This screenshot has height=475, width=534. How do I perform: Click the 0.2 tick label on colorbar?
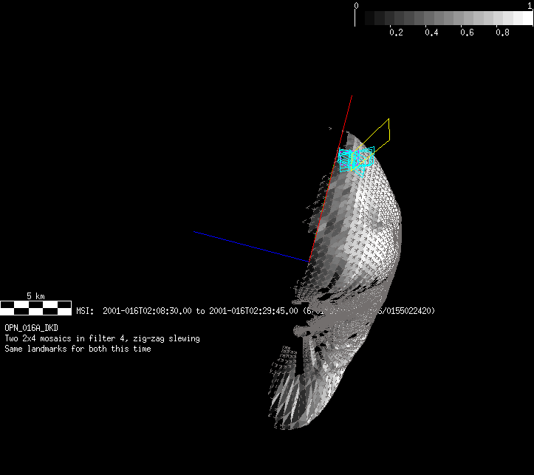pos(396,33)
